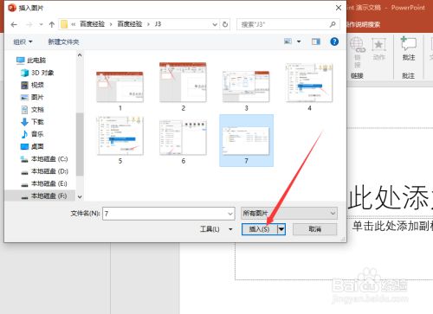433x314 pixels.
Task: Open help with blue question icon
Action: coord(334,42)
